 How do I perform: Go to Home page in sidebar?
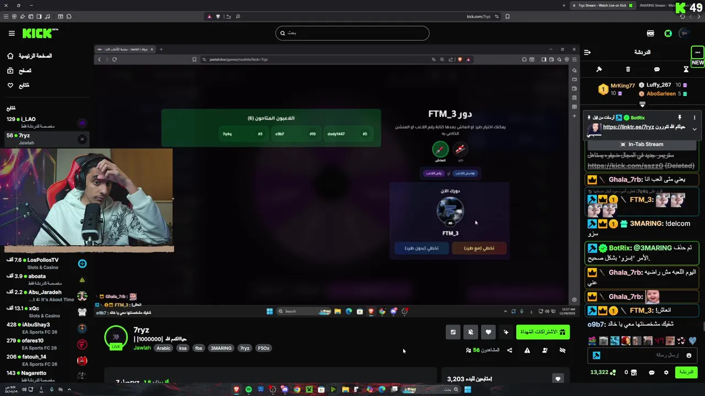29,56
